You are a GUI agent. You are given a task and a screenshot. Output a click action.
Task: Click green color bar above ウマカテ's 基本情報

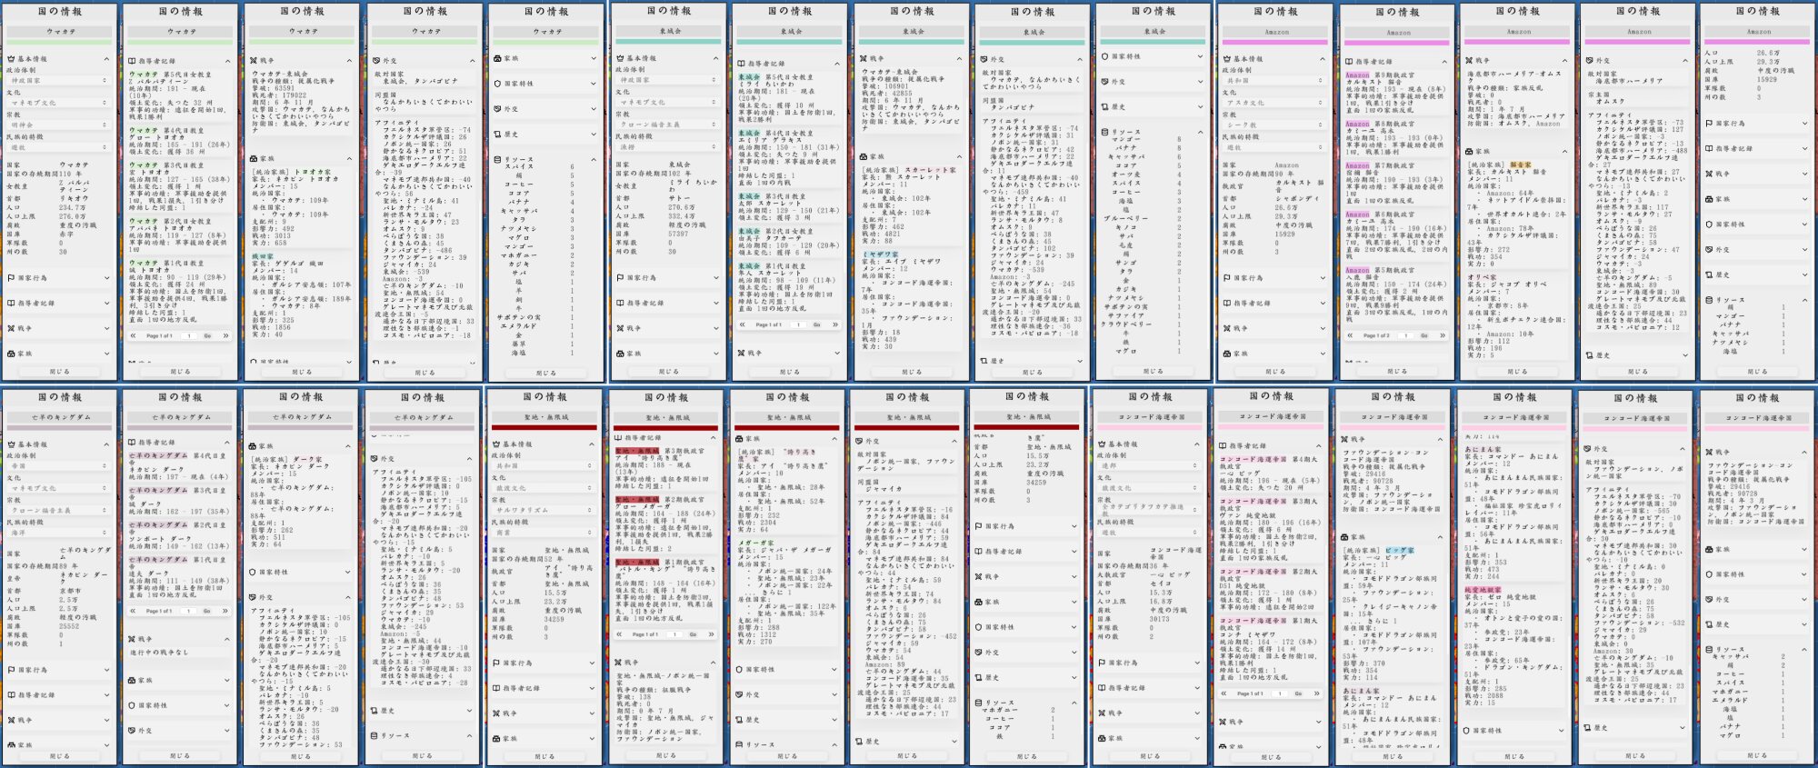click(60, 42)
